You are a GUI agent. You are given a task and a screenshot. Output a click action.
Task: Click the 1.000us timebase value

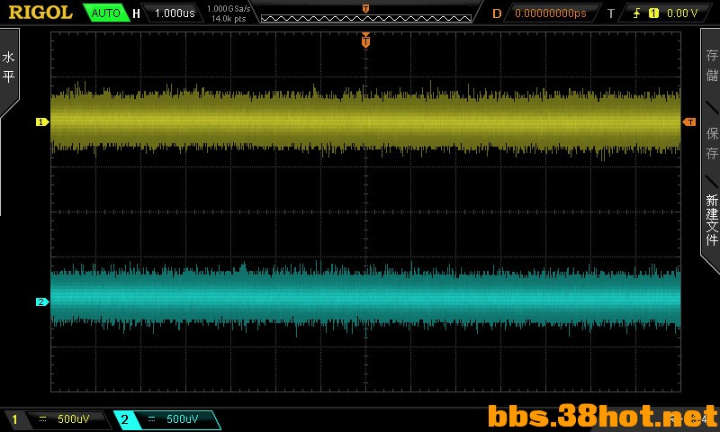tap(175, 13)
